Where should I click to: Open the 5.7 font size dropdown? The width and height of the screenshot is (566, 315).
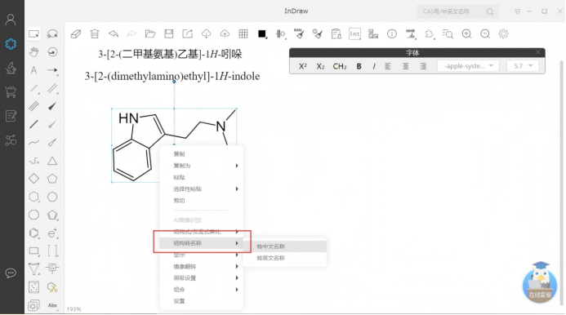[x=523, y=66]
